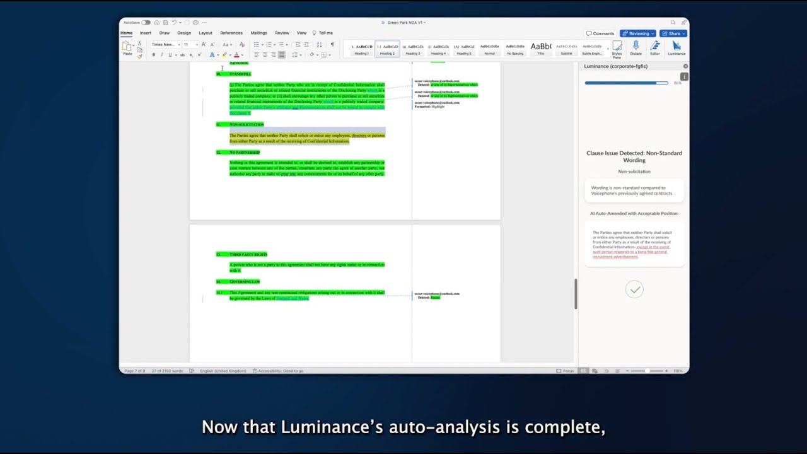Click Align Left icon
807x454 pixels.
257,55
